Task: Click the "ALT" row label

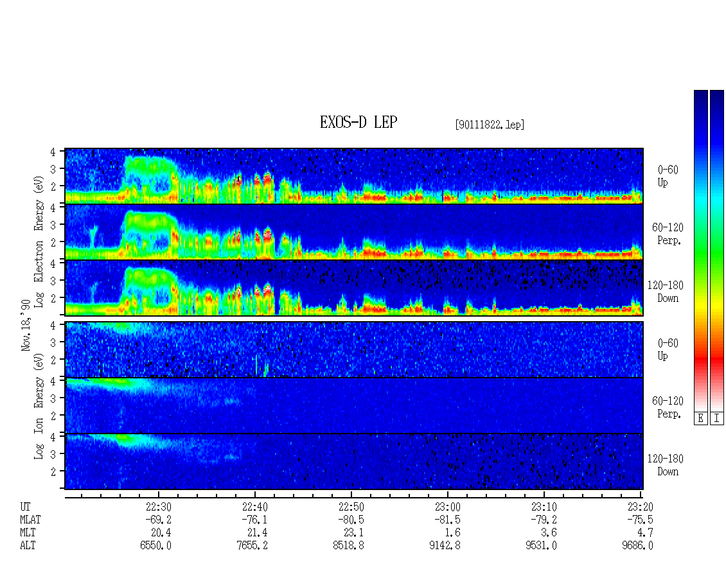Action: tap(28, 546)
